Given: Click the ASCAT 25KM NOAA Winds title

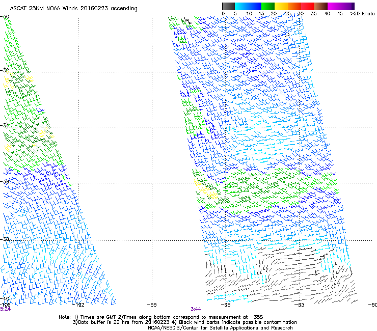Looking at the screenshot, I should coord(73,8).
